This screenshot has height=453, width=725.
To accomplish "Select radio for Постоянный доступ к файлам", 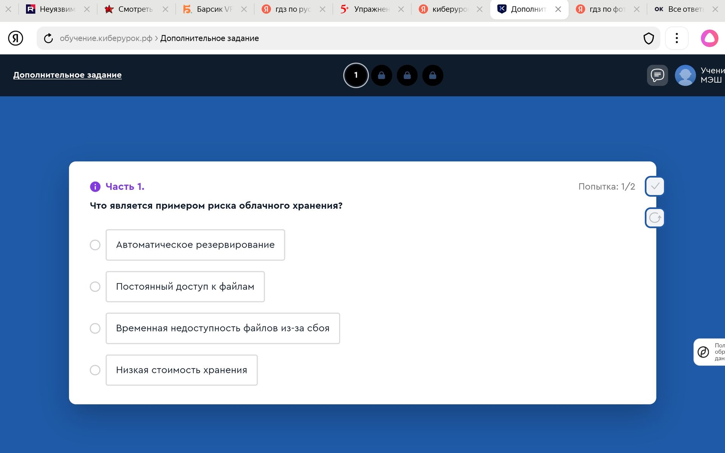I will [95, 287].
